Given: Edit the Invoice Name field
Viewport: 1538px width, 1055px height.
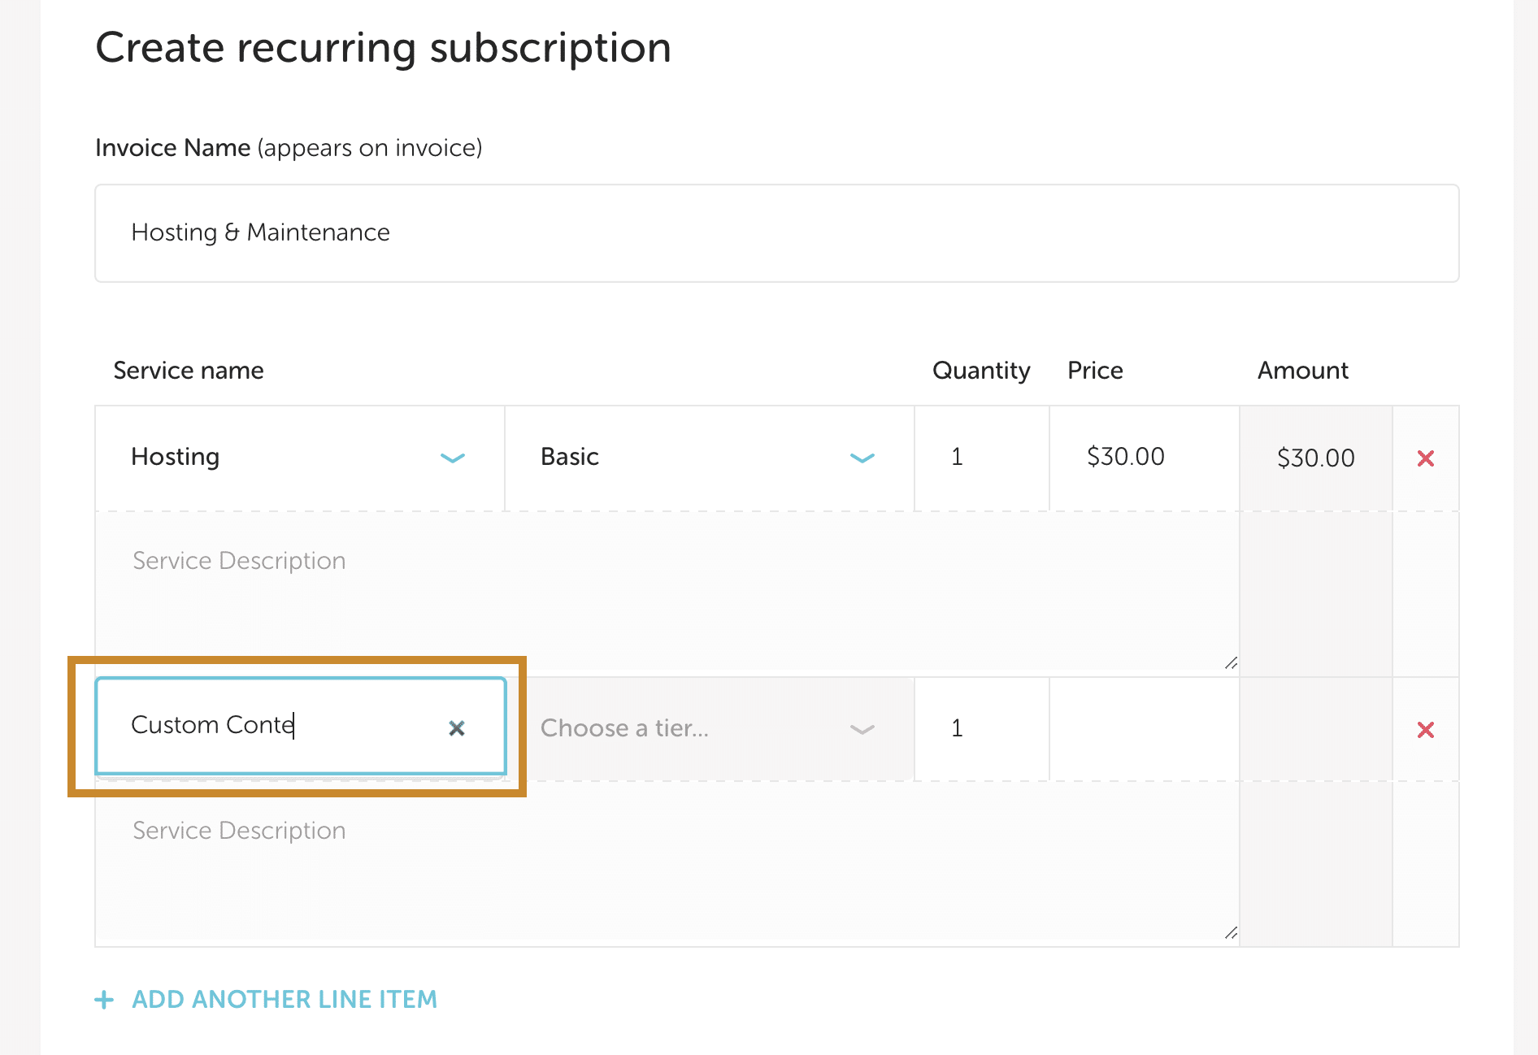Looking at the screenshot, I should (x=776, y=233).
